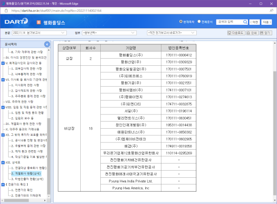The height and width of the screenshot is (204, 277).
Task: Open 2. 내부통제에 관한 사항
Action: coord(26,74)
